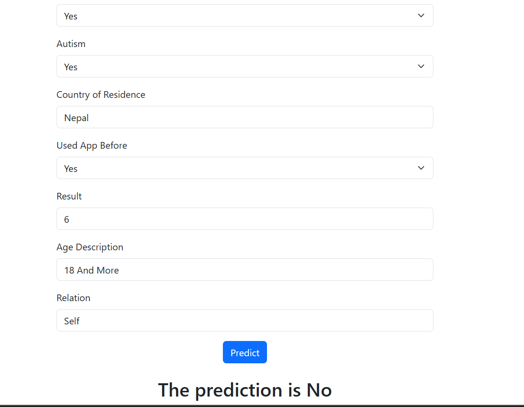Focus the Age Description text field

click(x=245, y=269)
